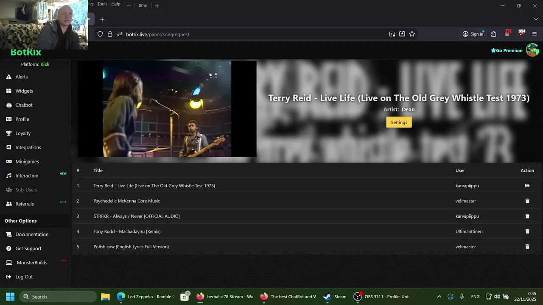Viewport: 543px width, 305px height.
Task: Open the user avatar menu
Action: 532,50
